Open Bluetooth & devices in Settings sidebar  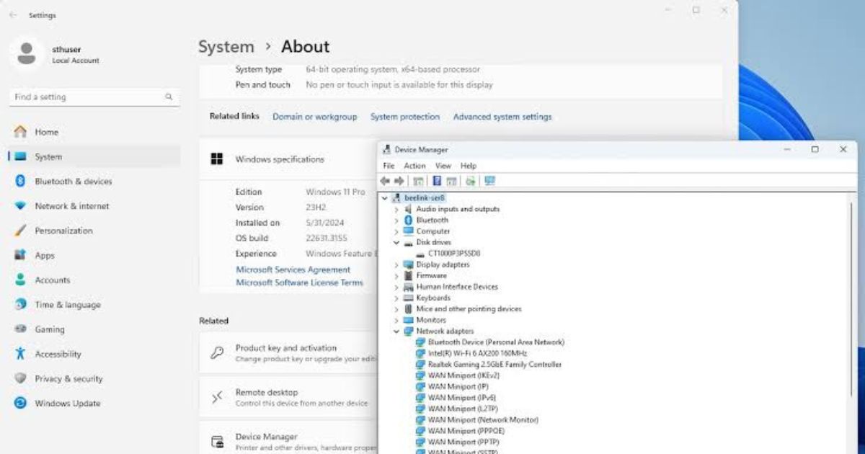click(73, 182)
